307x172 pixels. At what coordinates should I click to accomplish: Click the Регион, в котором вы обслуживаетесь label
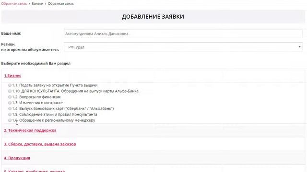click(x=30, y=47)
